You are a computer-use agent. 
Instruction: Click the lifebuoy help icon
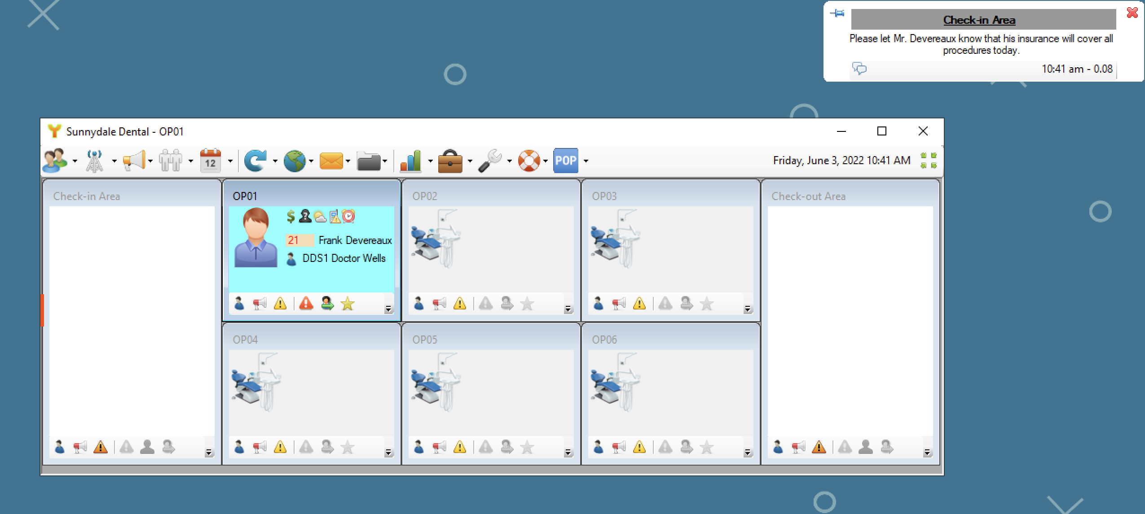pyautogui.click(x=529, y=161)
